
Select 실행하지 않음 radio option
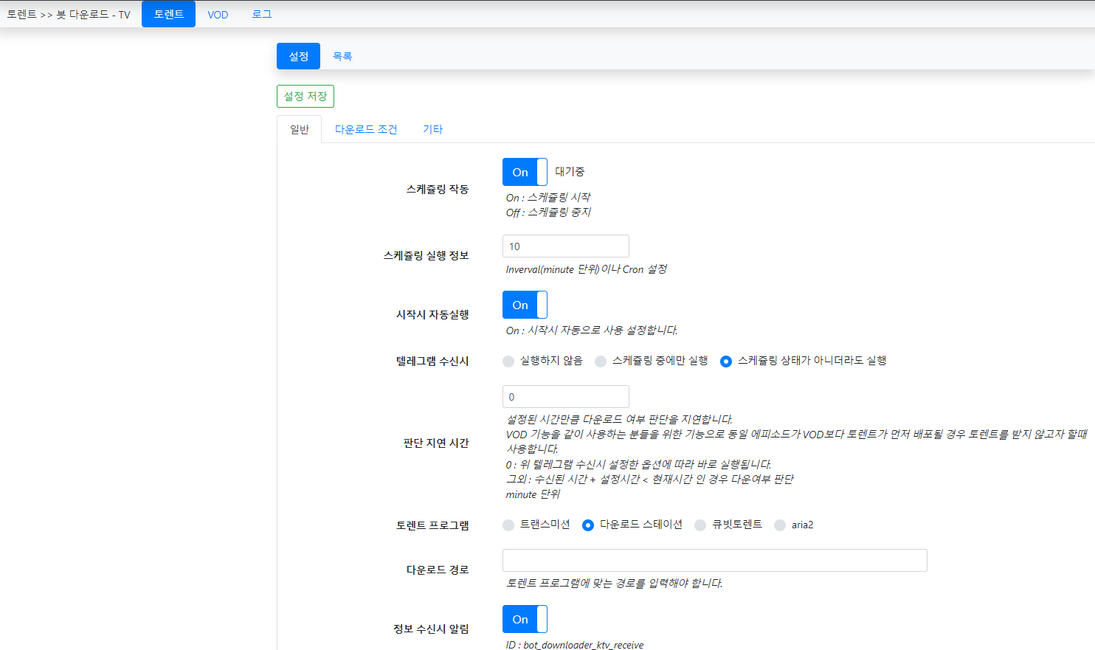pyautogui.click(x=508, y=361)
